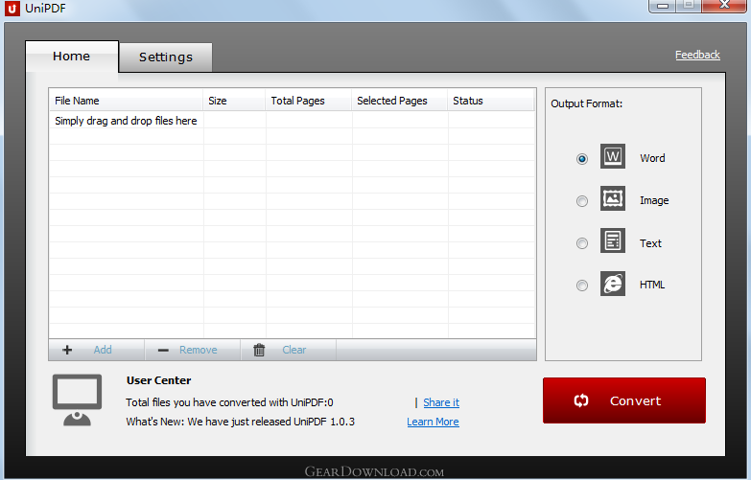Click the HTML Internet Explorer icon
Viewport: 751px width, 480px height.
click(613, 284)
